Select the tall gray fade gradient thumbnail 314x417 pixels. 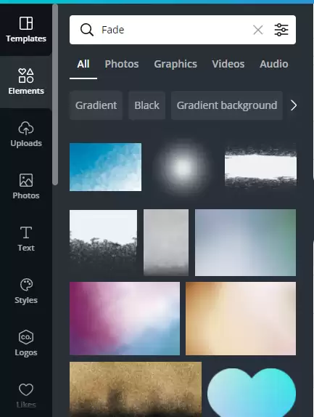point(166,243)
